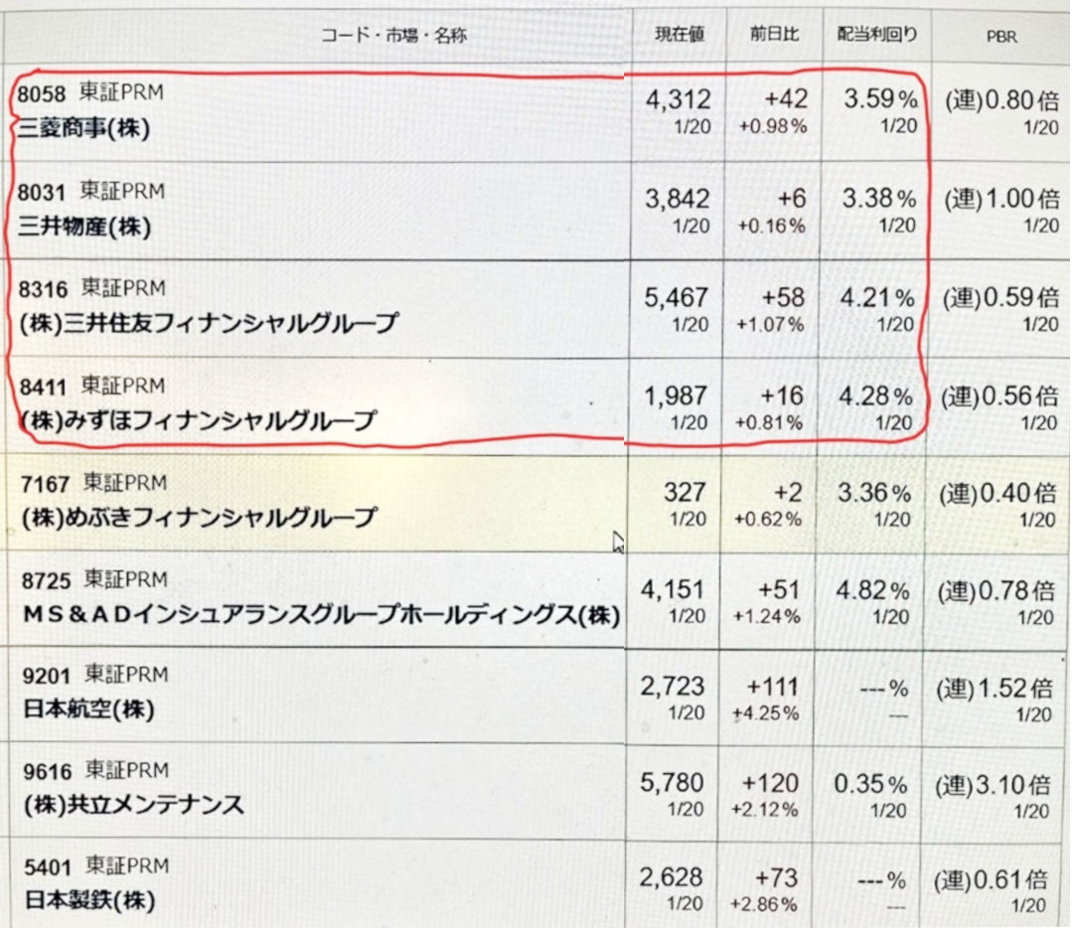
Task: Select 三井住友フィナンシャルグループ stock name
Action: tap(209, 324)
